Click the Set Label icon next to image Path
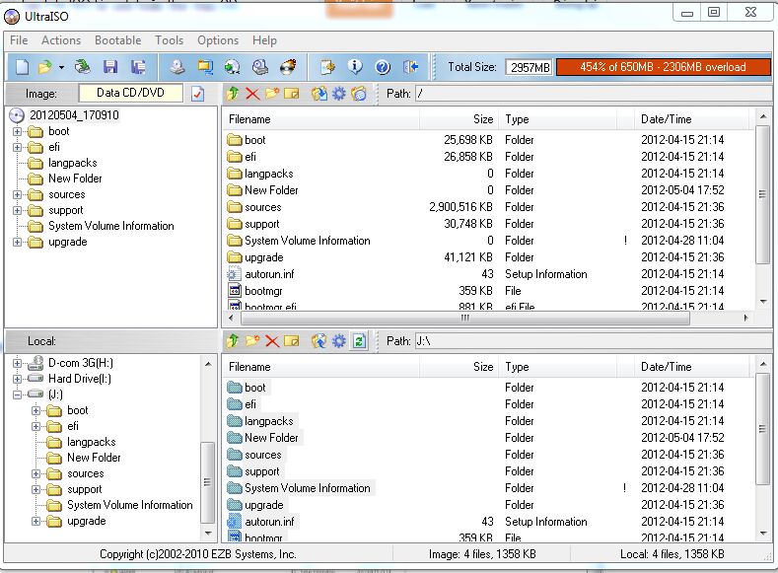 (359, 94)
